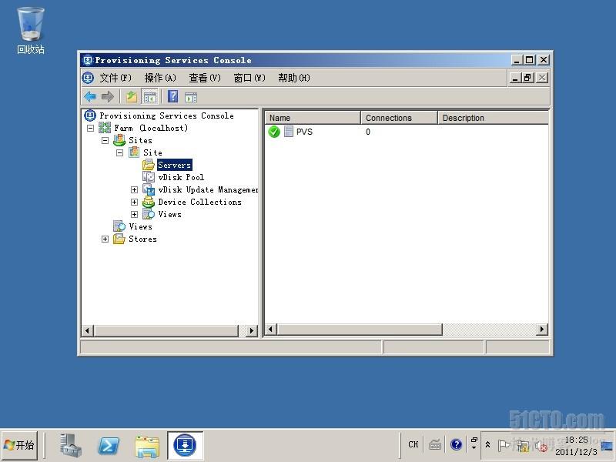Image resolution: width=616 pixels, height=462 pixels.
Task: Click the vDisk Update Management icon
Action: 149,189
